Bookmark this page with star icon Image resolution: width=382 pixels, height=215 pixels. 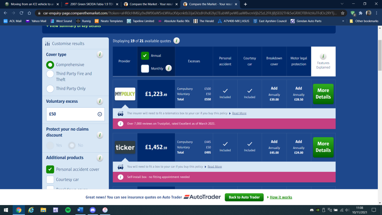click(343, 13)
